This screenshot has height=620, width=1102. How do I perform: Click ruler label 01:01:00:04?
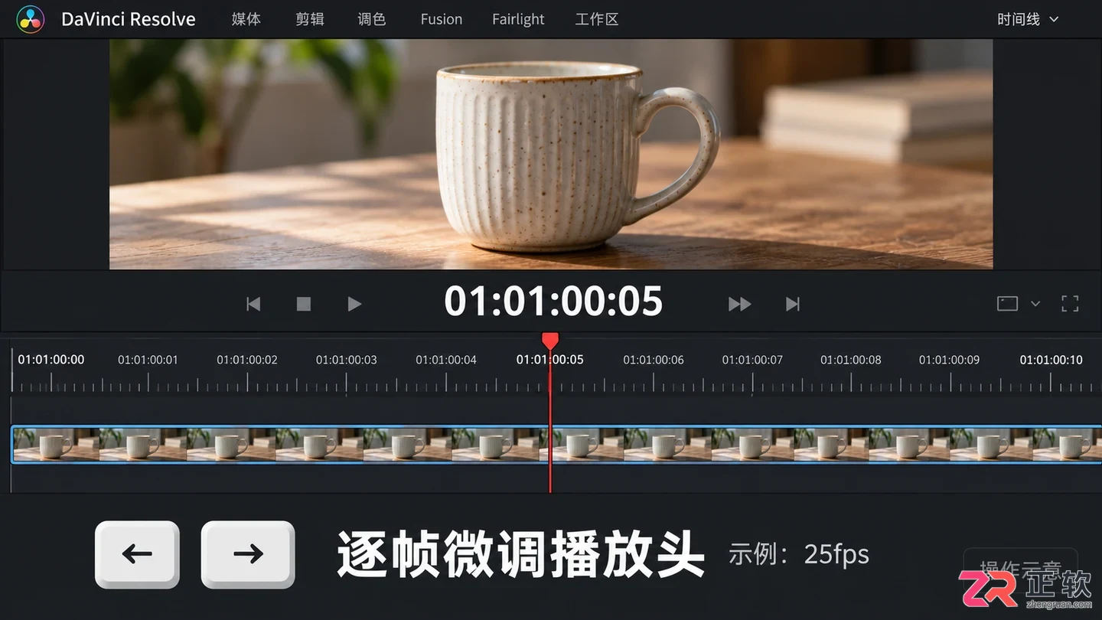pyautogui.click(x=446, y=360)
